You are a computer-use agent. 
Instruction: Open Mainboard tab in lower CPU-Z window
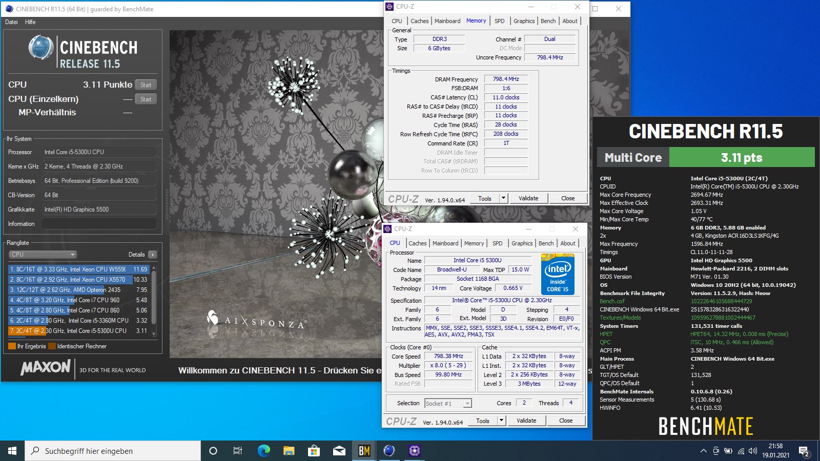click(445, 243)
